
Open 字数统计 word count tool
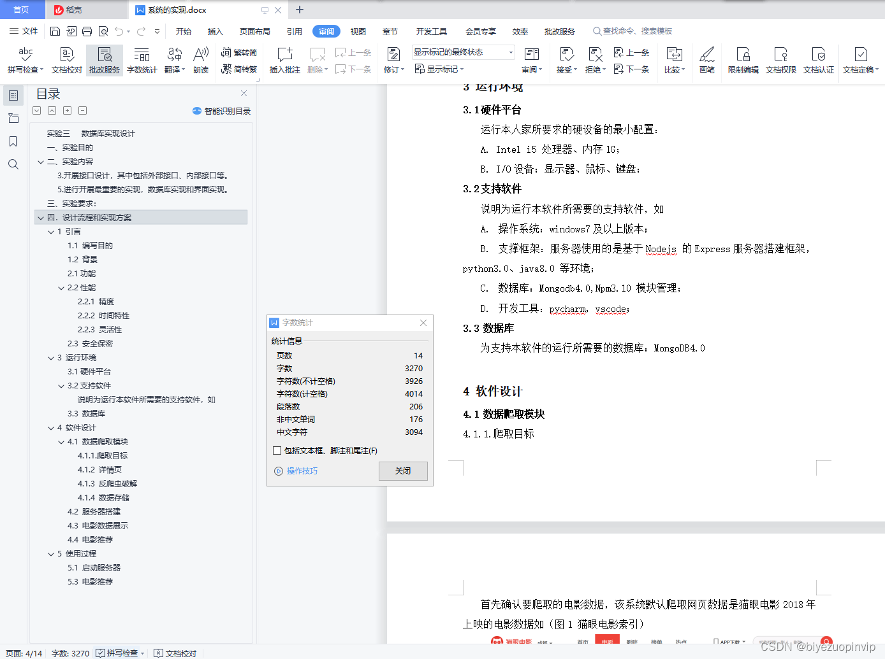[142, 60]
